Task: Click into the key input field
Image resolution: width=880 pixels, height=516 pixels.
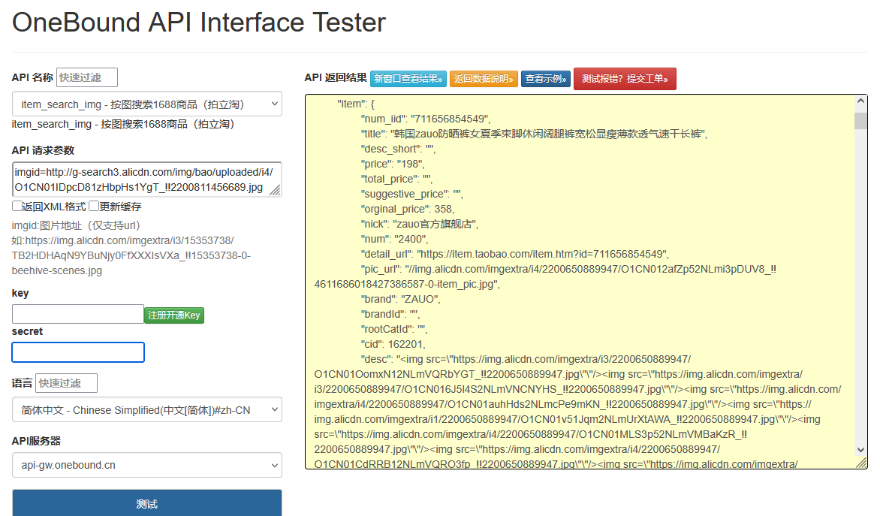Action: pos(78,314)
